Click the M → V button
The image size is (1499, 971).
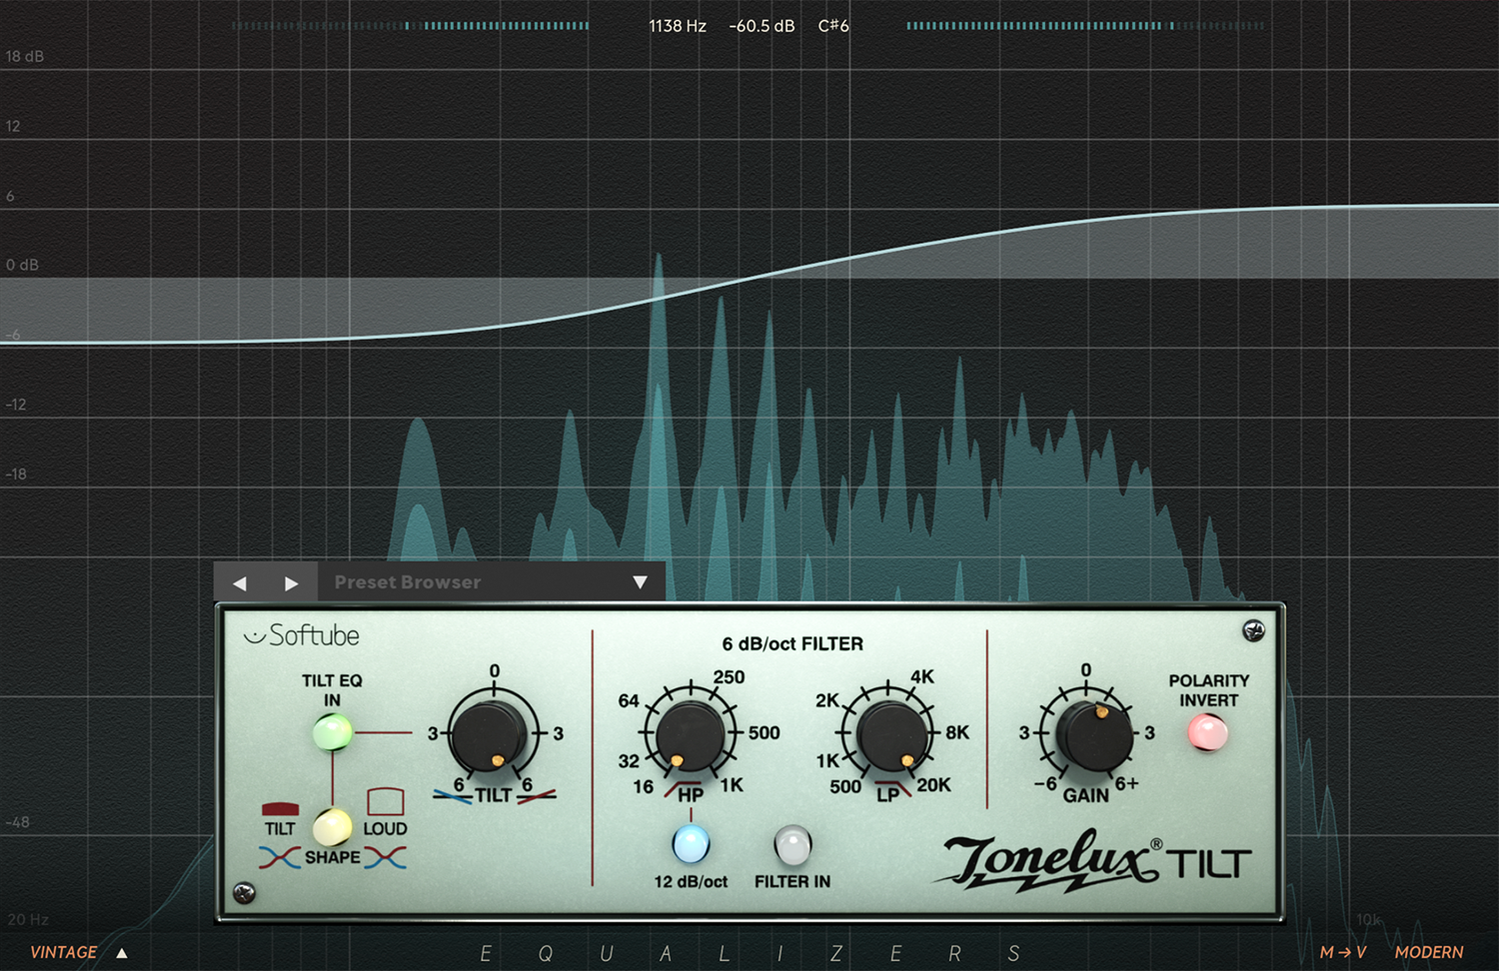pos(1342,953)
